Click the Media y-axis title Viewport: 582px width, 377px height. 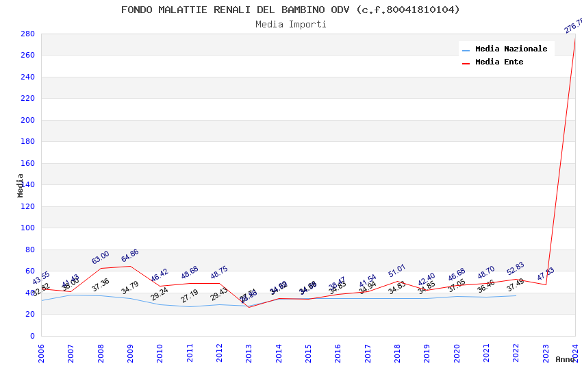(x=21, y=185)
